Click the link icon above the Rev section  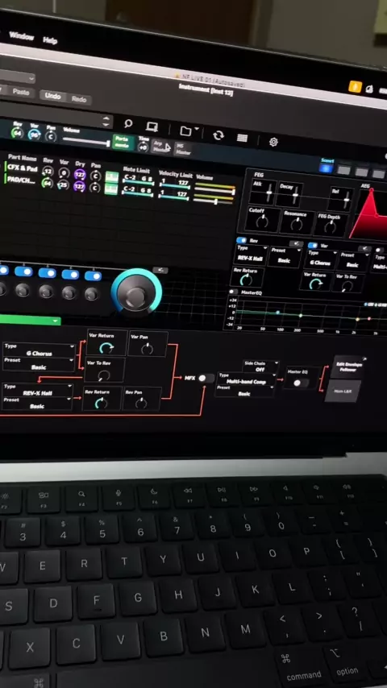pos(296,243)
